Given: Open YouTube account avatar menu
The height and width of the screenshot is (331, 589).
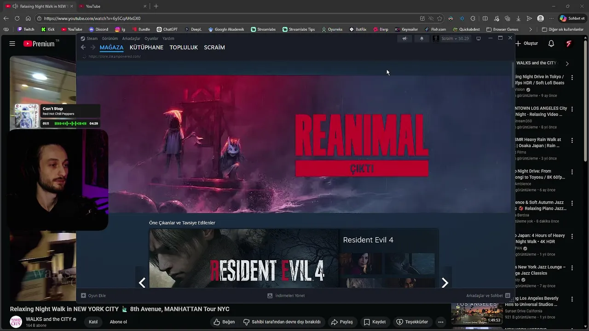Looking at the screenshot, I should [x=569, y=44].
